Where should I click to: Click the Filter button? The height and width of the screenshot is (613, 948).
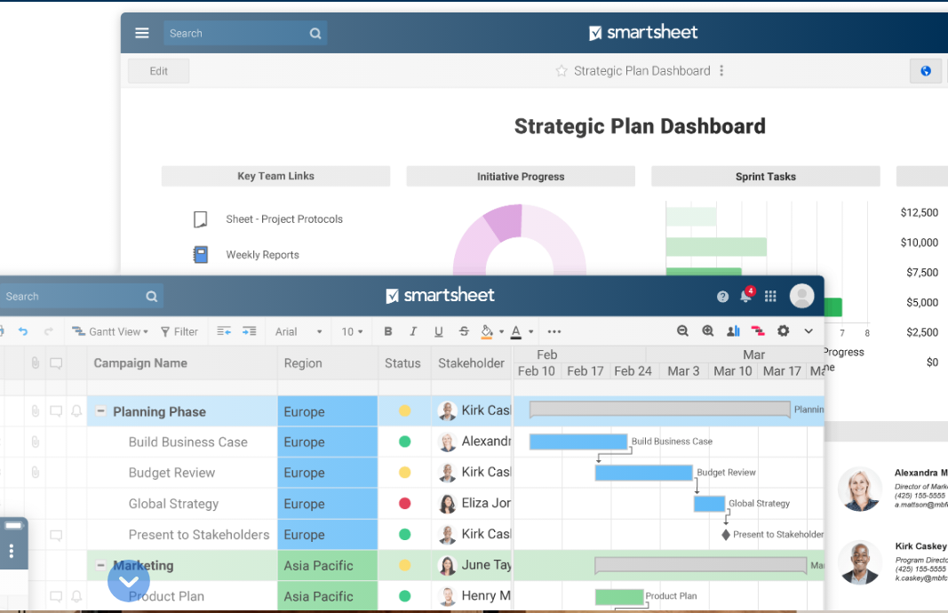tap(179, 331)
